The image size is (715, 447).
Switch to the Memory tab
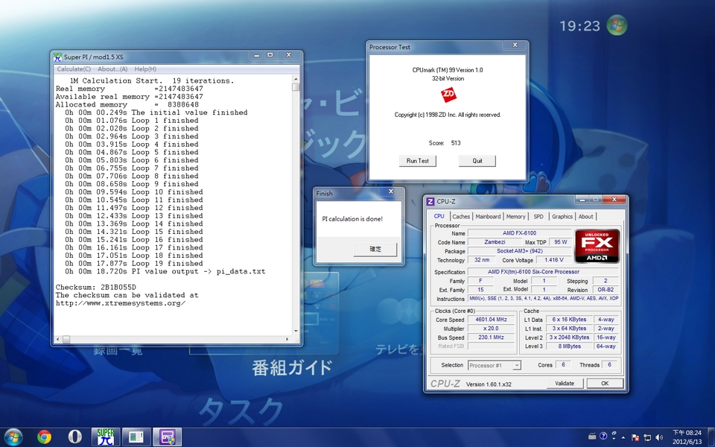[515, 217]
